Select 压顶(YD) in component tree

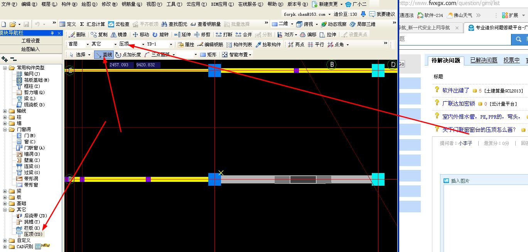click(x=33, y=234)
